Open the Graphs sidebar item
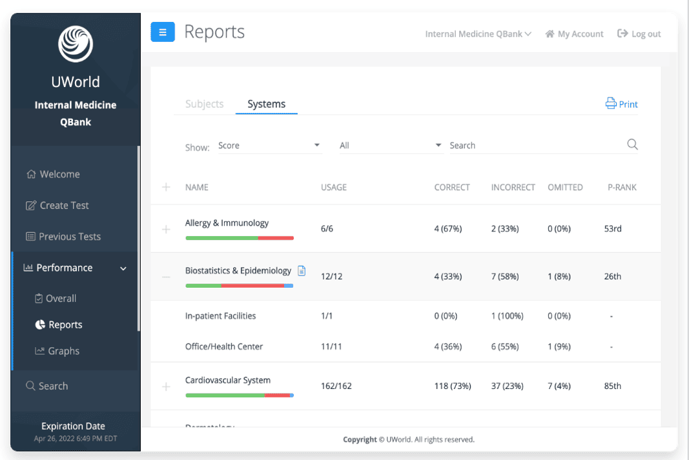This screenshot has width=689, height=460. pyautogui.click(x=57, y=351)
